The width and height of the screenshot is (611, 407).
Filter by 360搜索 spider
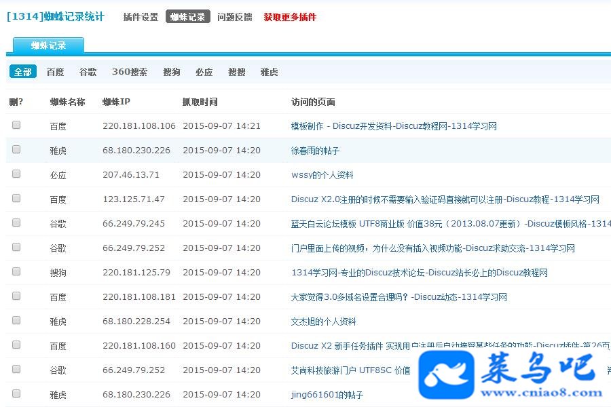[130, 72]
